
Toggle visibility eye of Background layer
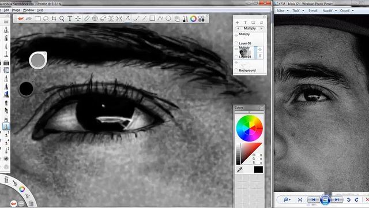(236, 62)
